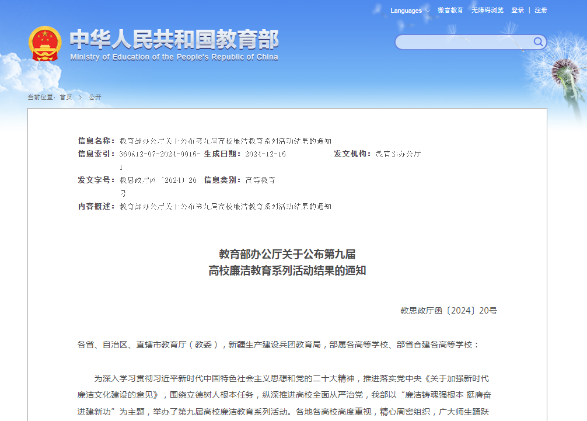The image size is (587, 421).
Task: Click the 中华人民共和国教育部 site title
Action: (174, 39)
